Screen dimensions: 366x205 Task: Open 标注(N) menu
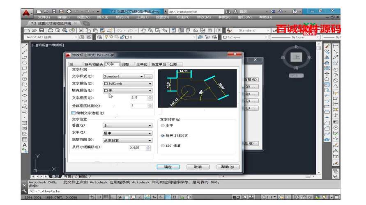[183, 17]
